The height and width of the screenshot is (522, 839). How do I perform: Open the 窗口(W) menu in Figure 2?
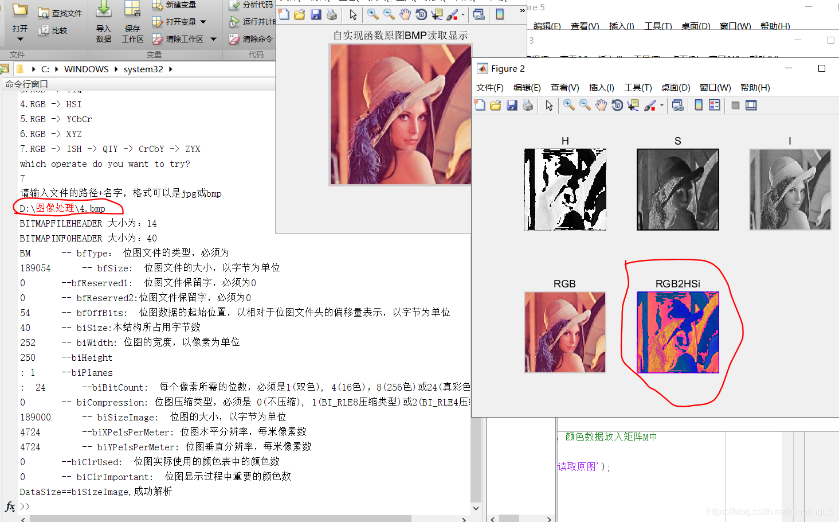coord(715,88)
